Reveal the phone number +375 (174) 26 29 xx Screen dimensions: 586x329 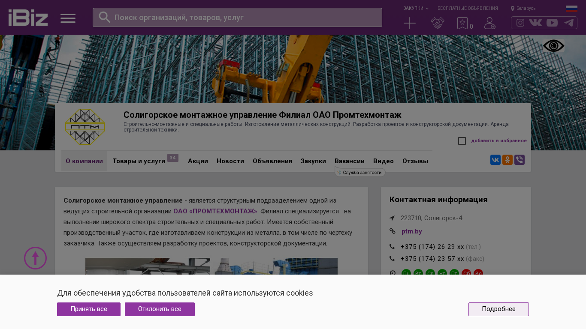click(432, 247)
